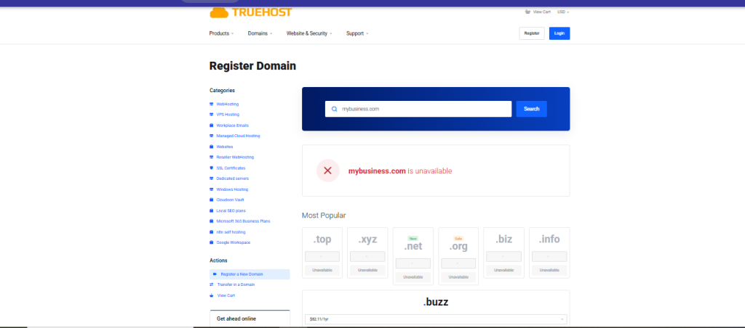Screen dimensions: 745x328
Task: Open Microsoft 365 Business Plans link
Action: coord(243,221)
